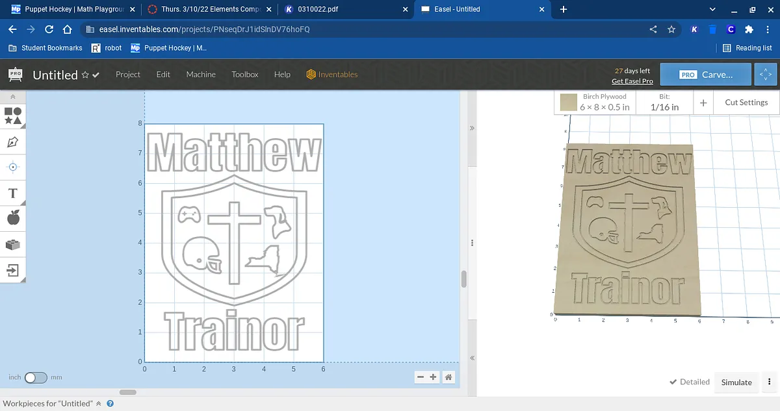Open a new browser tab
The image size is (780, 411).
[x=564, y=9]
